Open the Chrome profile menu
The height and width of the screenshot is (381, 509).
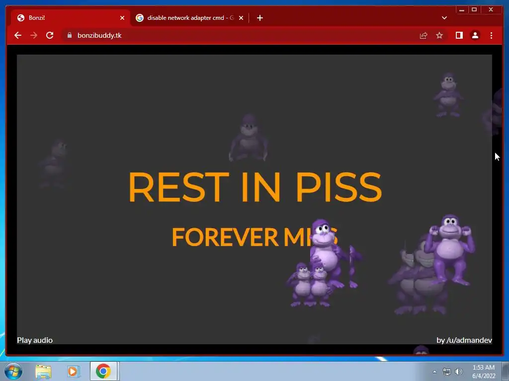(x=475, y=35)
